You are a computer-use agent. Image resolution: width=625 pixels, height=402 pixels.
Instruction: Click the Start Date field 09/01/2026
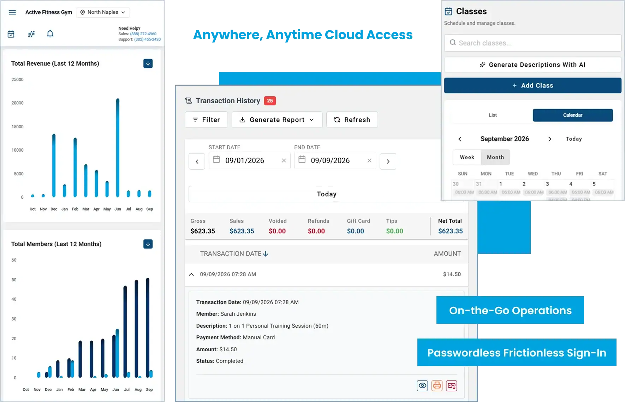(x=250, y=160)
